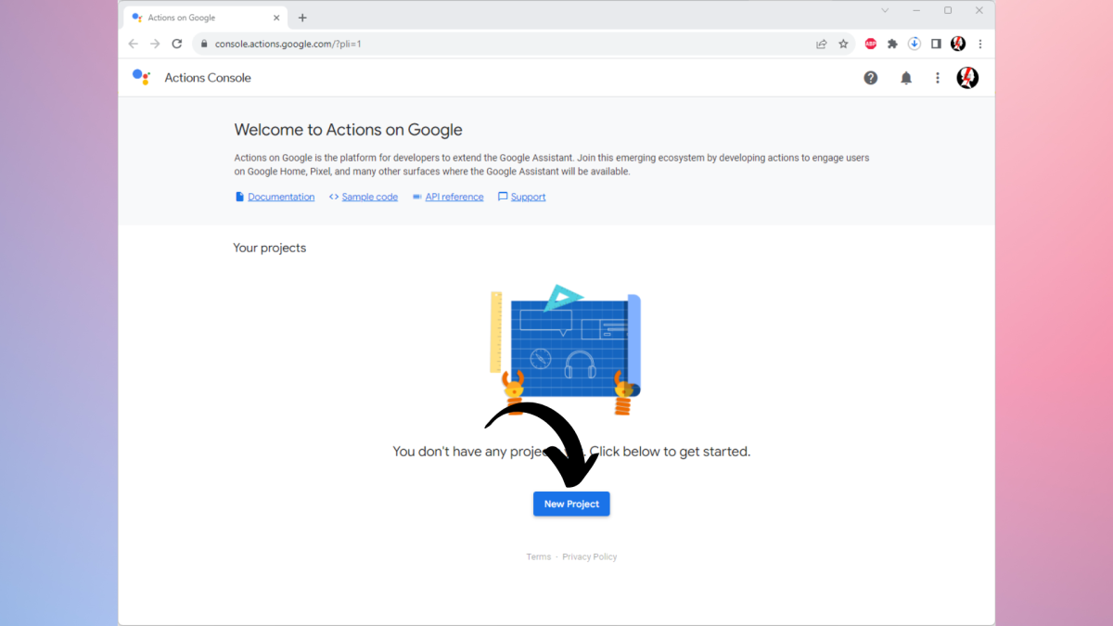Viewport: 1113px width, 626px height.
Task: Open the downloads extension arrow icon
Action: (x=914, y=44)
